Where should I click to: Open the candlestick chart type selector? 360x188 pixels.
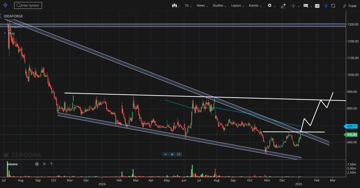[x=174, y=6]
